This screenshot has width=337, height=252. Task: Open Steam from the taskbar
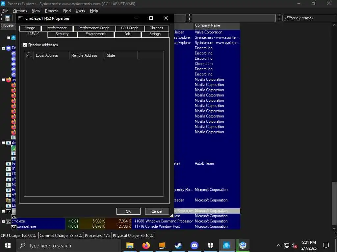point(178,245)
